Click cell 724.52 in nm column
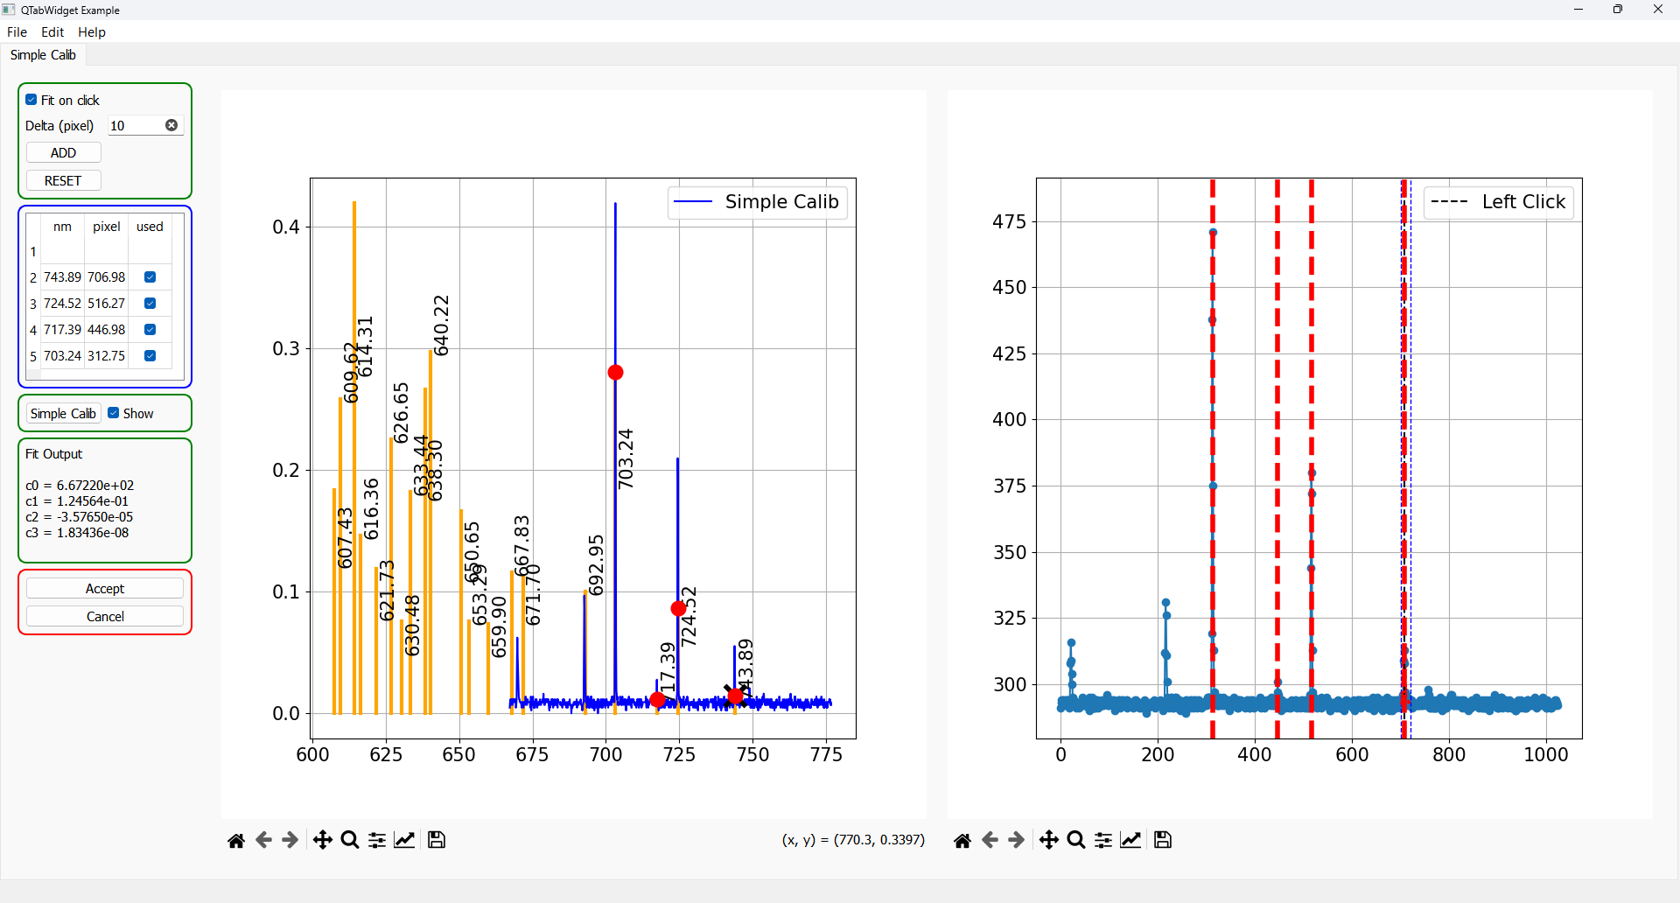1680x903 pixels. pos(62,304)
